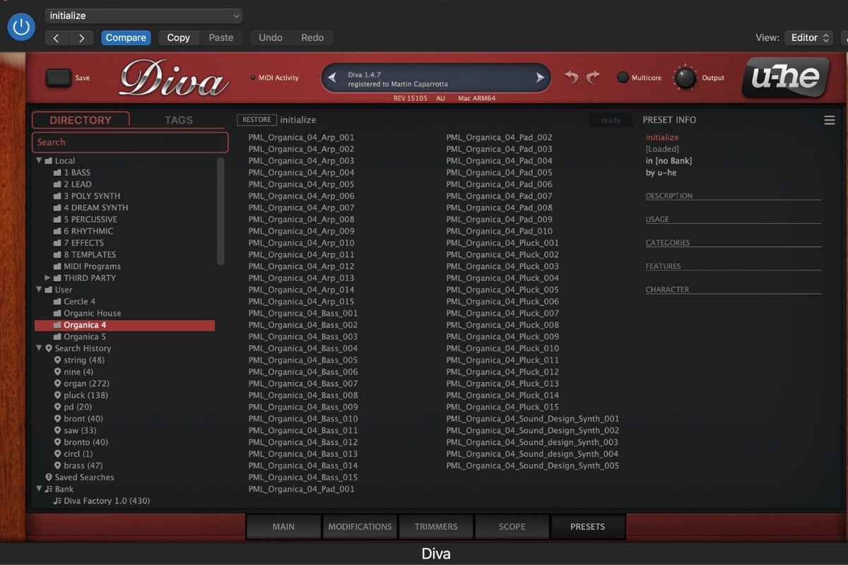Select the 8 TEMPLATES folder icon
Screen dimensions: 848x565
pos(57,254)
